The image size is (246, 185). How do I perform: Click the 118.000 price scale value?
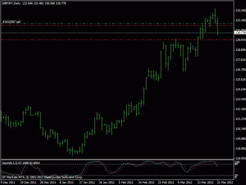tap(240, 149)
